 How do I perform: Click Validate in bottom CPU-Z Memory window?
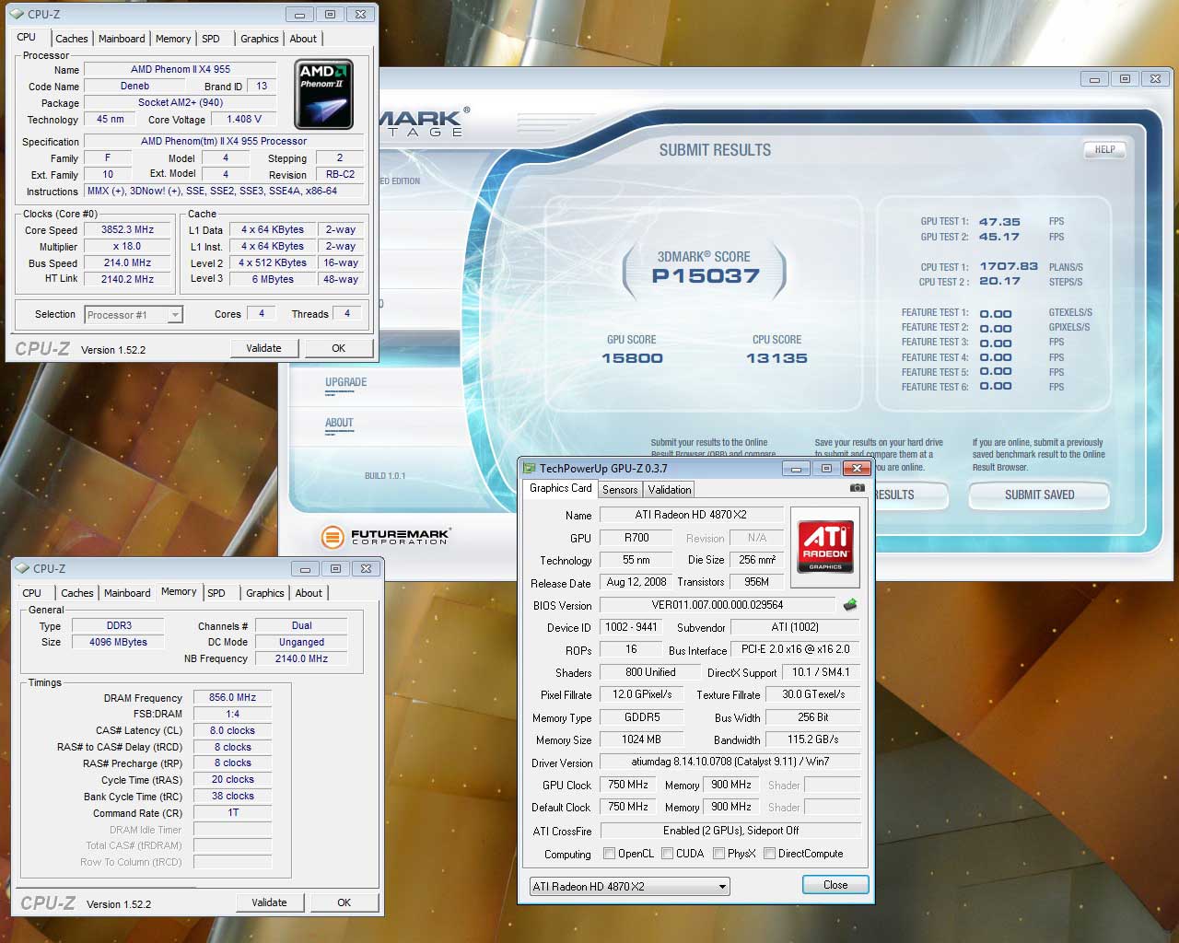pyautogui.click(x=269, y=902)
